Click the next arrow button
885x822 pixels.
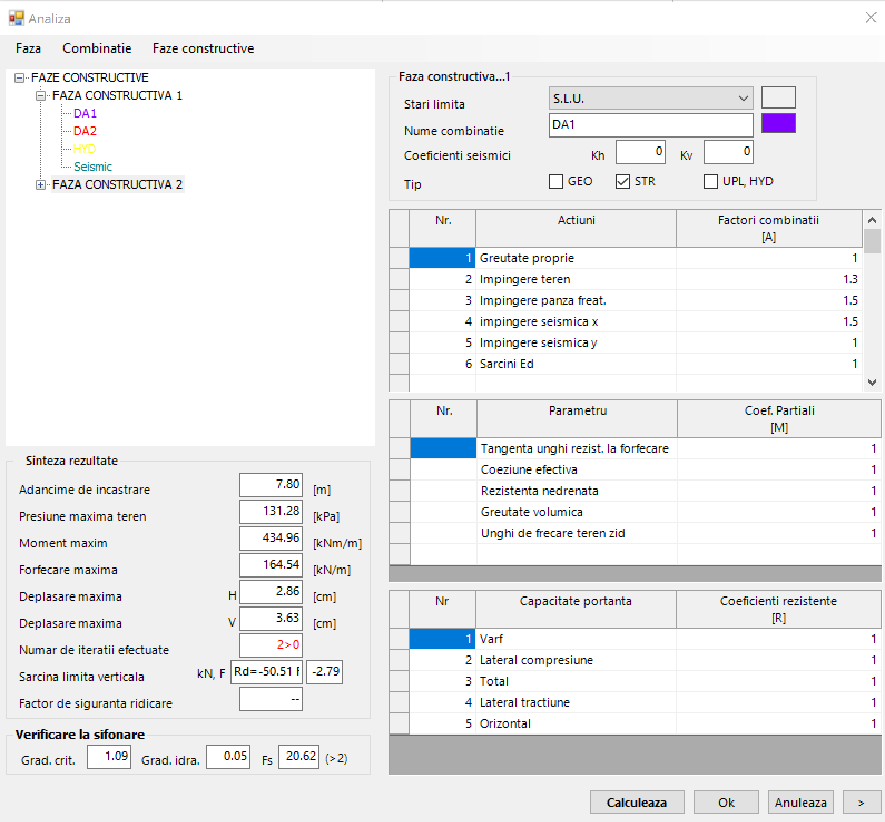tap(861, 803)
